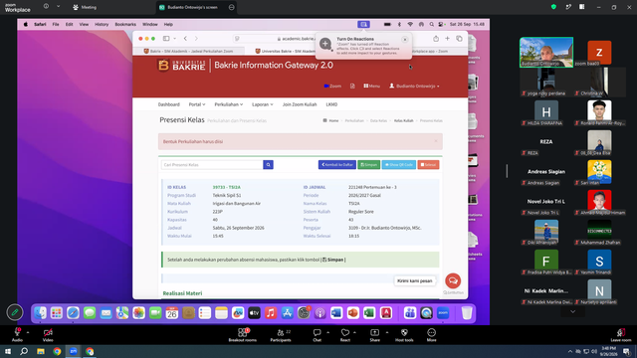Select the HILDA SYARAFINA participant tile
Screen dimensions: 637x358
click(546, 112)
